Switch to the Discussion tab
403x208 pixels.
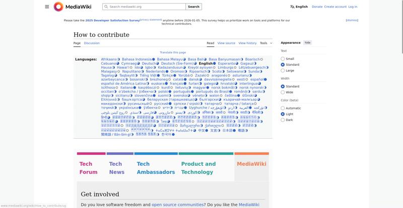coord(92,43)
